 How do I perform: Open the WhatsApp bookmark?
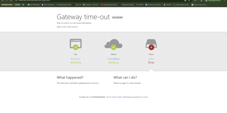34,5
